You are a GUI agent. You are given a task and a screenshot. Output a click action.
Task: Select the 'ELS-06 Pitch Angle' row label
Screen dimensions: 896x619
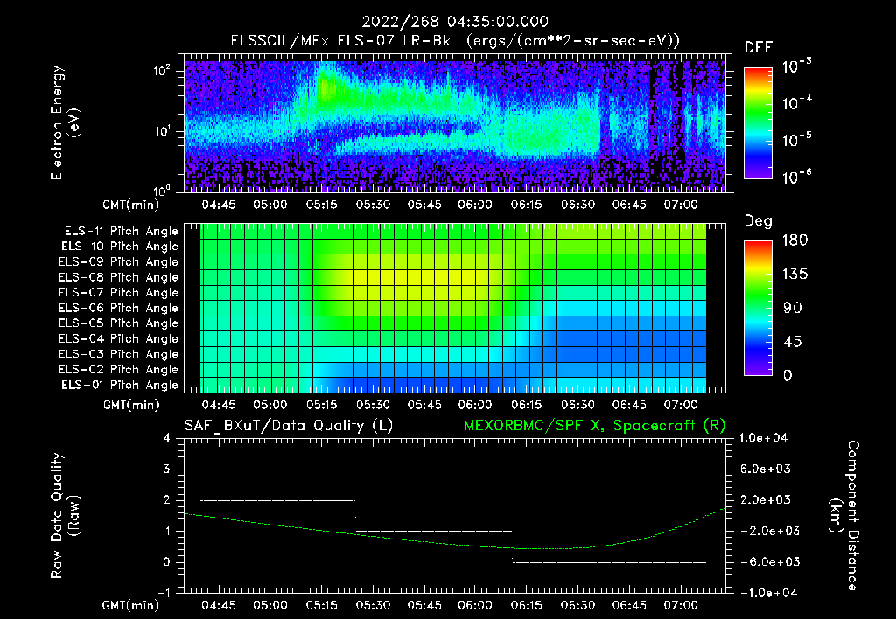coord(119,308)
